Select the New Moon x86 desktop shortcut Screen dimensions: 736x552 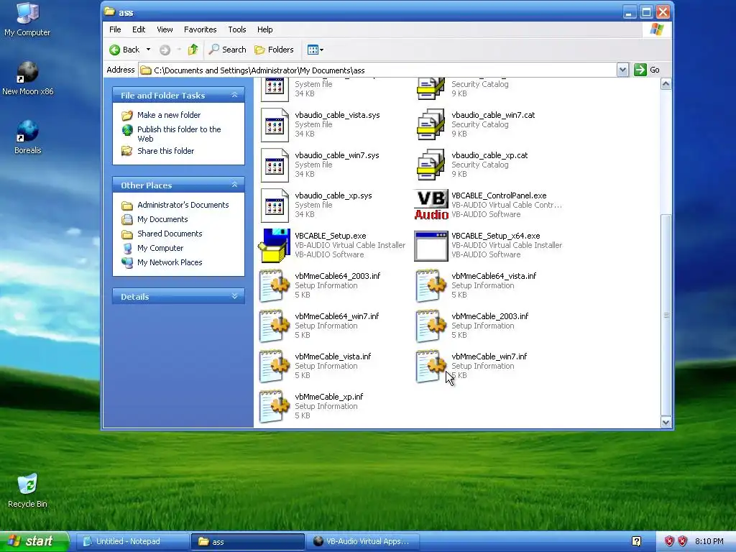point(28,78)
